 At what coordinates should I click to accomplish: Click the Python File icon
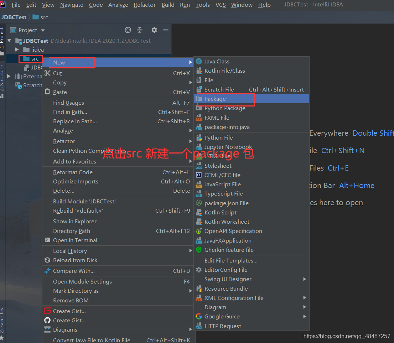199,138
